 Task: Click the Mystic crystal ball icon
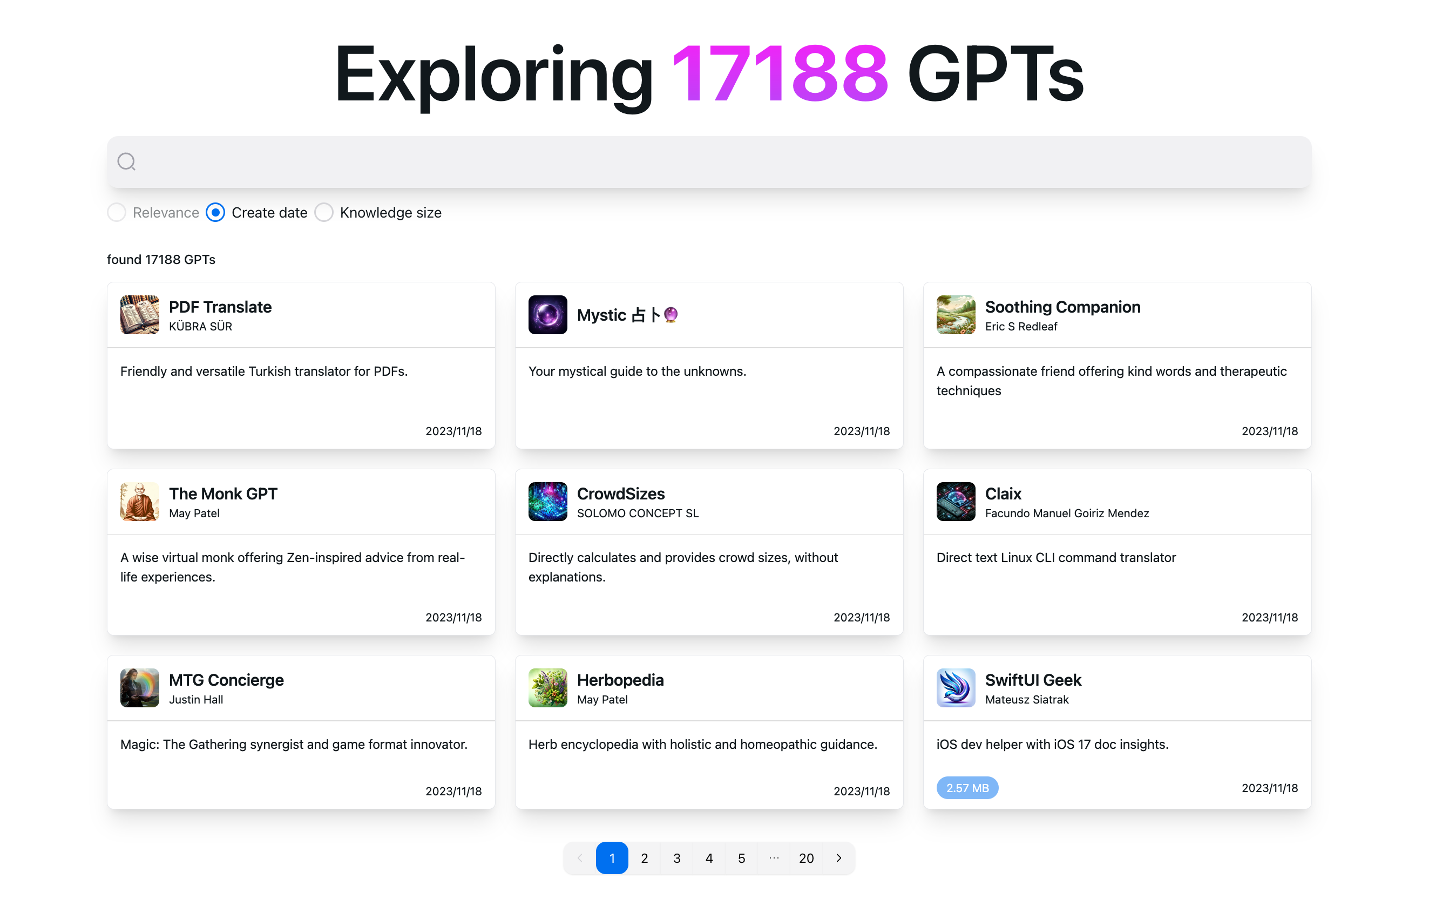point(547,315)
